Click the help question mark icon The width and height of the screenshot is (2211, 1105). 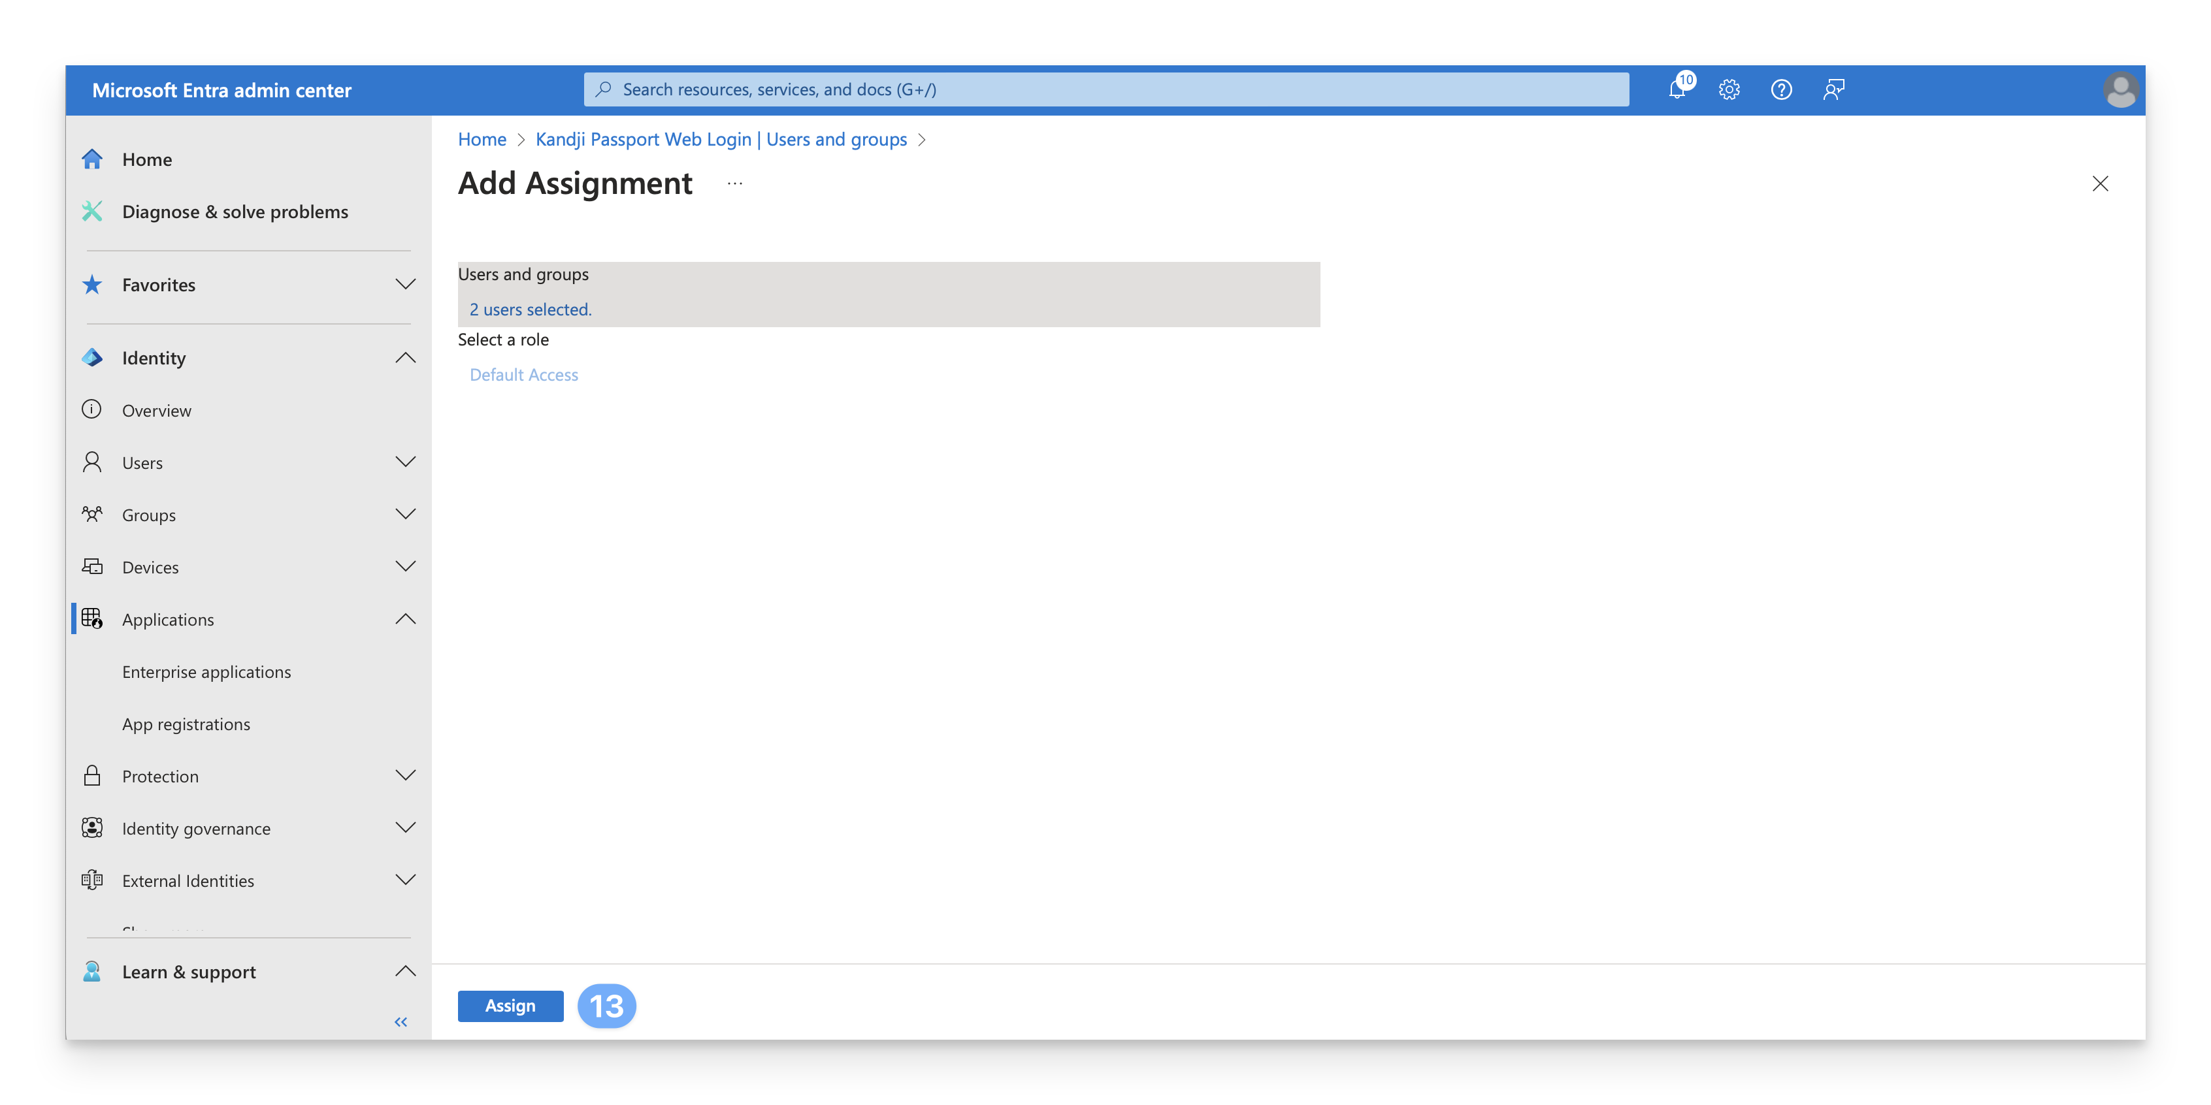(1781, 89)
